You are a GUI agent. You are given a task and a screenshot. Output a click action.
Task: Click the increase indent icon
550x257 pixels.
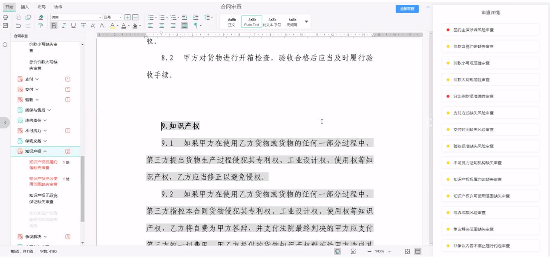pos(196,17)
